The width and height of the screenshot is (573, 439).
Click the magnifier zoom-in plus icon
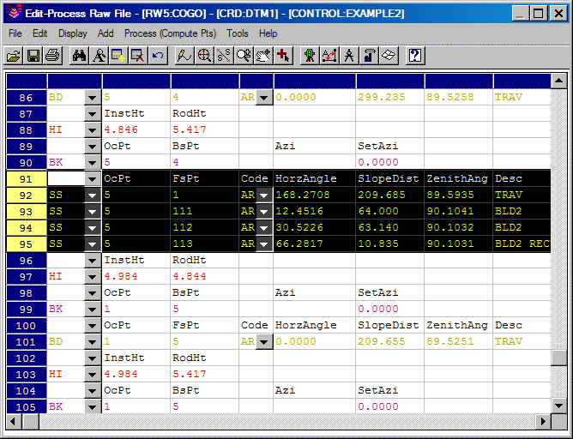pyautogui.click(x=244, y=56)
